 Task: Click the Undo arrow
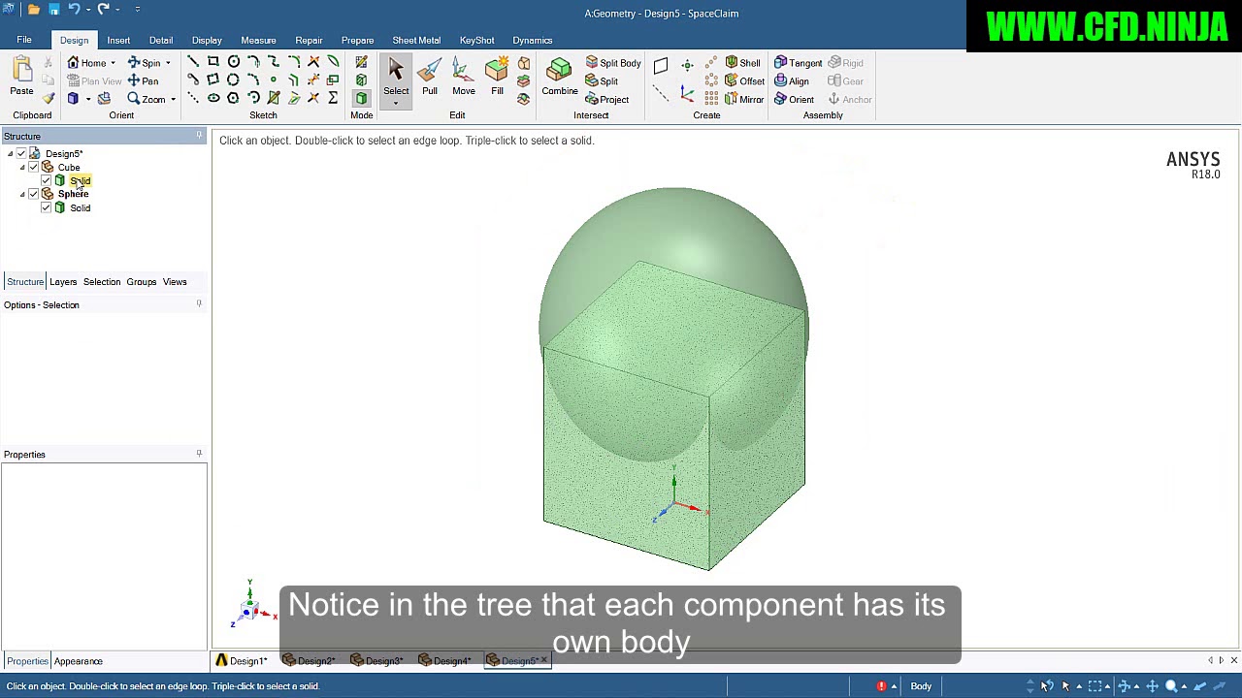74,9
